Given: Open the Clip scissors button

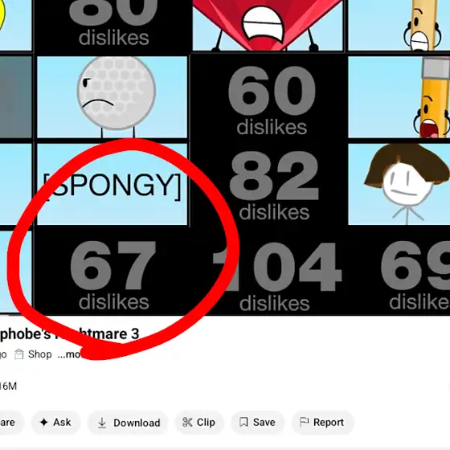Looking at the screenshot, I should pyautogui.click(x=199, y=423).
